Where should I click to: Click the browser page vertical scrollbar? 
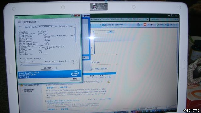coord(177,51)
